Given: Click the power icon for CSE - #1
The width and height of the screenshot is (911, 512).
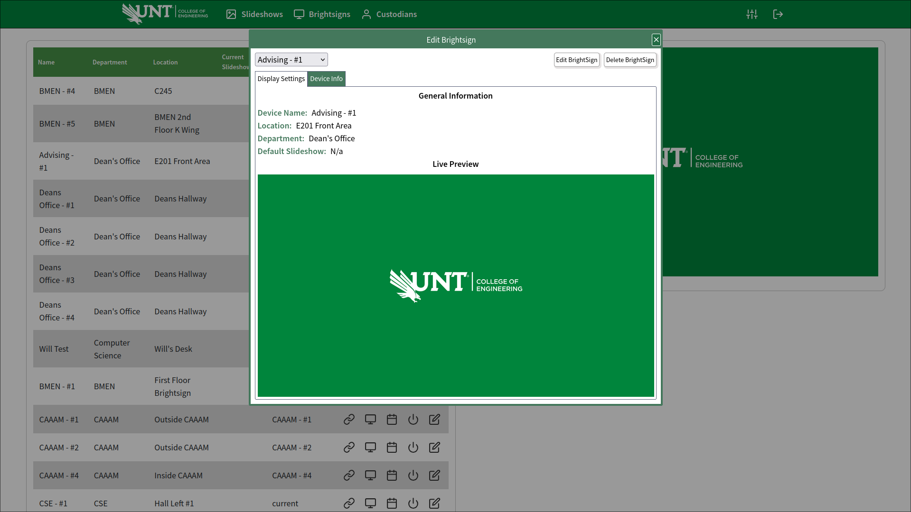Looking at the screenshot, I should tap(413, 503).
